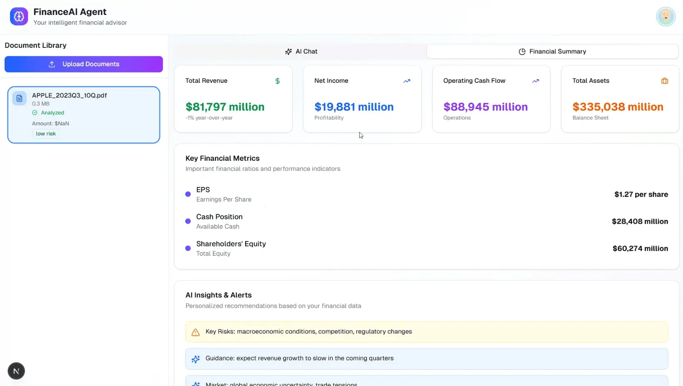Click the EPS metric row
This screenshot has width=683, height=386.
(x=426, y=194)
